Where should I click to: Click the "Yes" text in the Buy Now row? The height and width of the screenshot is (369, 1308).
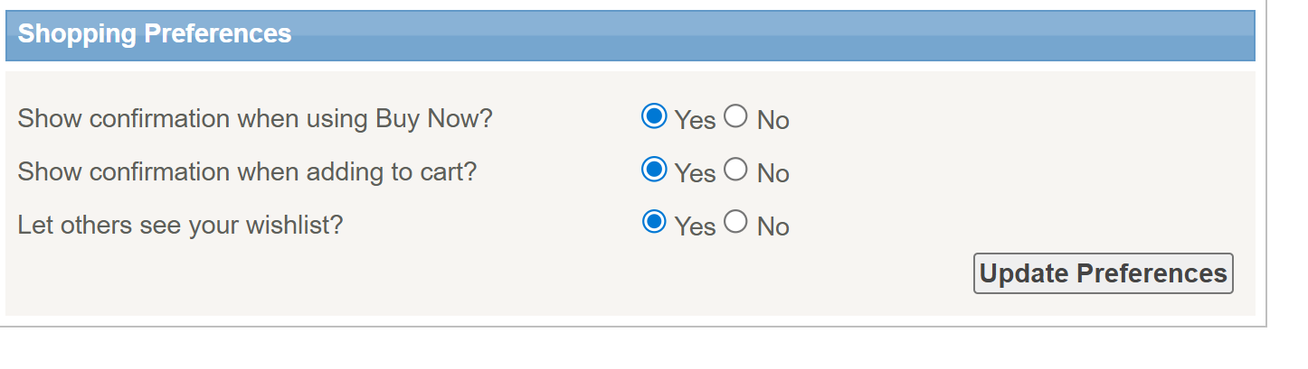695,120
